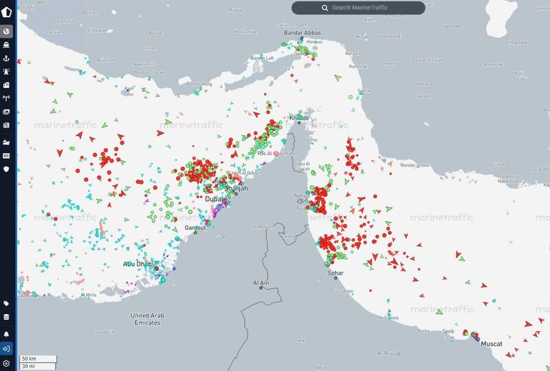
Task: Open the Photos gallery icon
Action: [7, 112]
